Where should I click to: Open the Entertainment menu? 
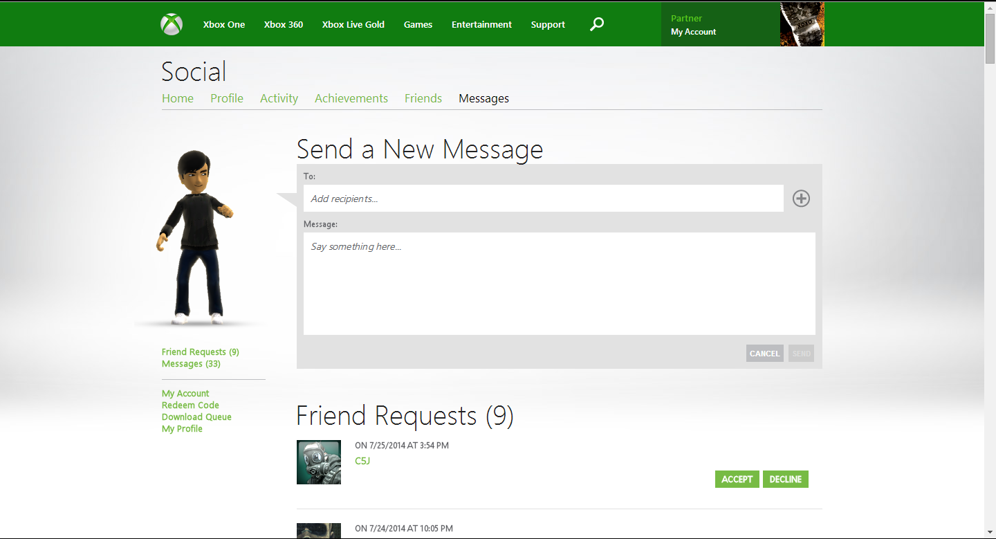[x=482, y=24]
